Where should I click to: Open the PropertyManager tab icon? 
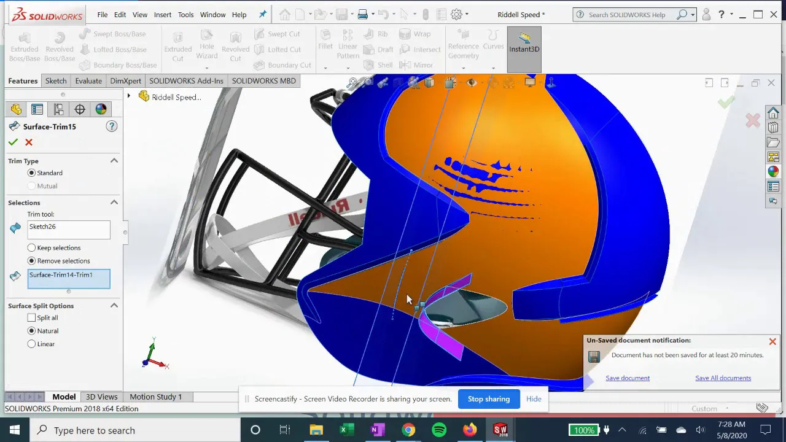37,109
